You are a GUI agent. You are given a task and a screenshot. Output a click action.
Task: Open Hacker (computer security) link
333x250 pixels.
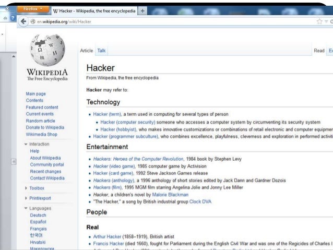tap(128, 122)
